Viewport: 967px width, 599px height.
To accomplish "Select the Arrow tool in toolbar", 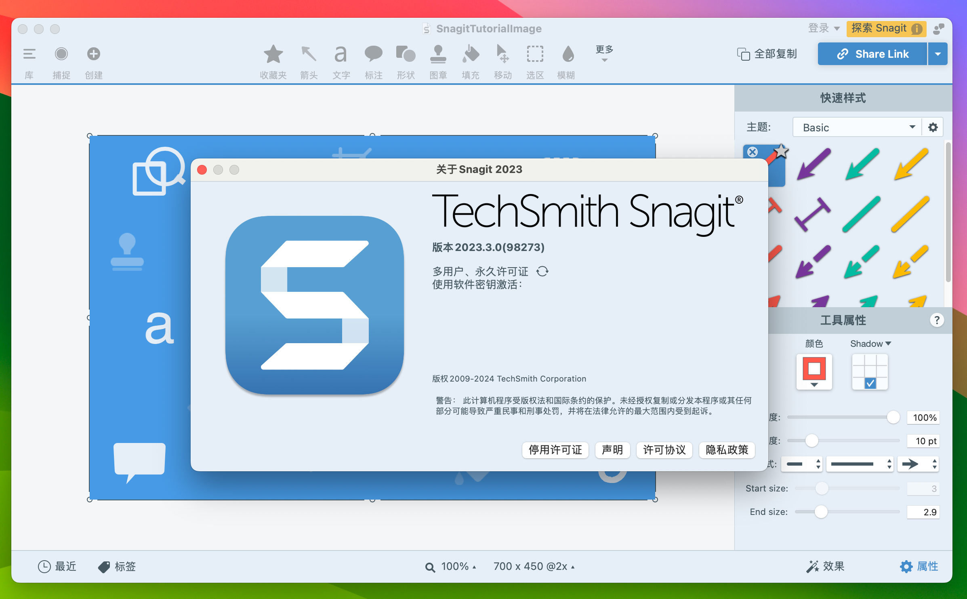I will pos(309,55).
